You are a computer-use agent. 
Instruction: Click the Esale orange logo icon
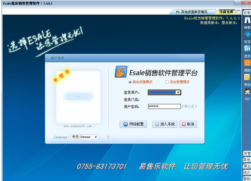point(121,72)
